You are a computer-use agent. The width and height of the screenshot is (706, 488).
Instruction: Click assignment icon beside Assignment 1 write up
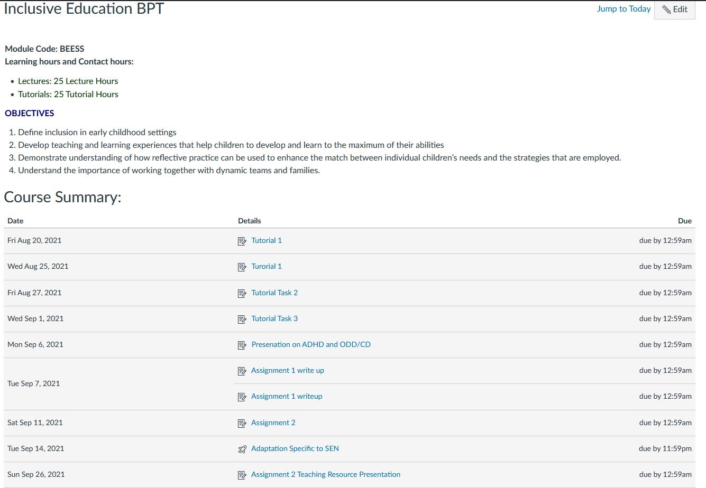pyautogui.click(x=242, y=371)
